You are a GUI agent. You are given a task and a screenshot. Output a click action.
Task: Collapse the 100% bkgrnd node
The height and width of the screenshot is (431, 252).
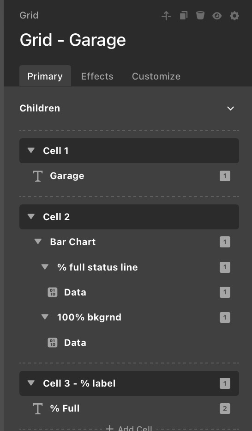pyautogui.click(x=45, y=317)
